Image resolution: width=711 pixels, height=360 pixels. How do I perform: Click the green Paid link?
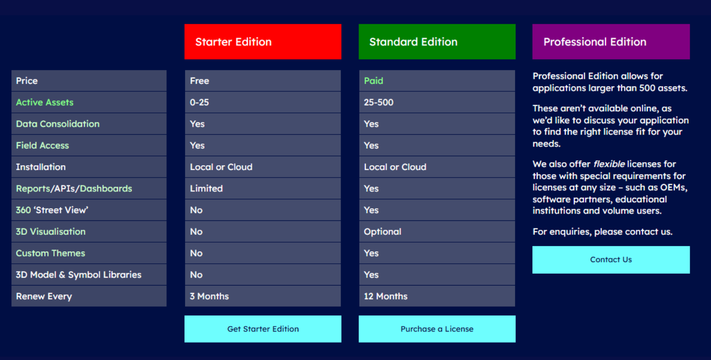373,81
